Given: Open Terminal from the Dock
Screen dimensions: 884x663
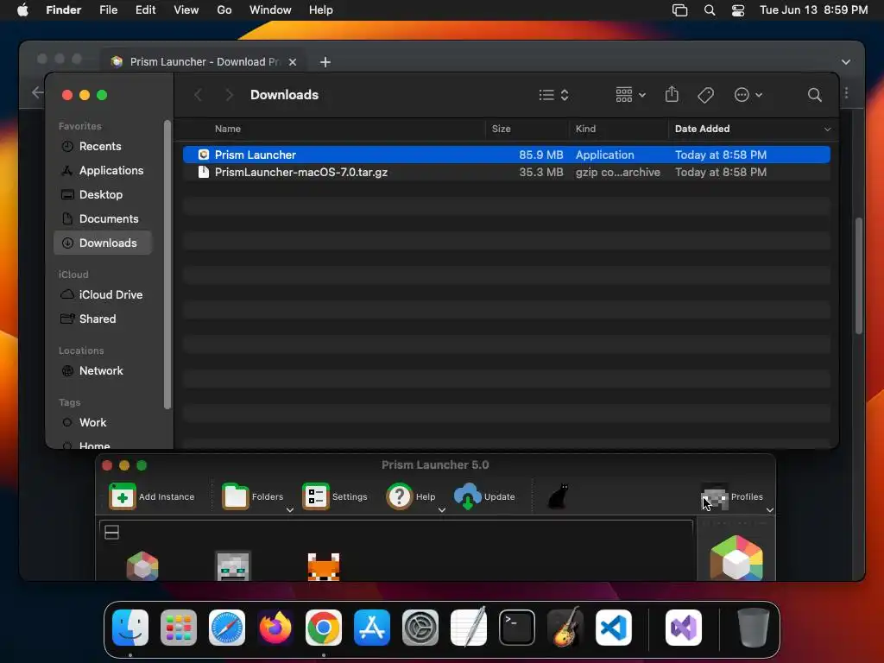Looking at the screenshot, I should coord(517,628).
